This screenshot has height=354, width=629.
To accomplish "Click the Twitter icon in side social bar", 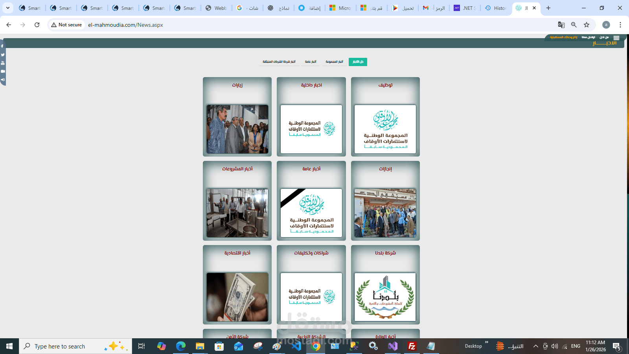I will (x=2, y=55).
